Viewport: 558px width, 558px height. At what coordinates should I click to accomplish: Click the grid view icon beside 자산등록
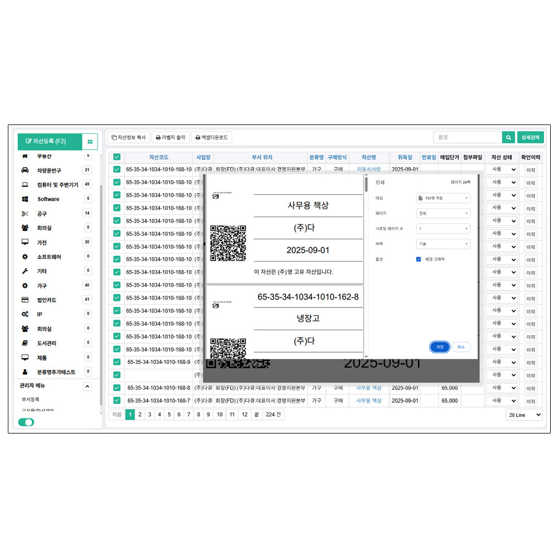90,142
